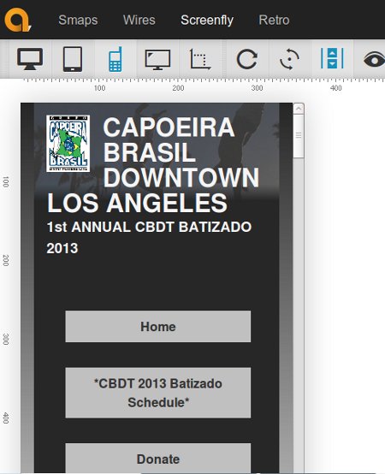Refresh the preview with the reload icon
The width and height of the screenshot is (385, 474).
point(247,59)
